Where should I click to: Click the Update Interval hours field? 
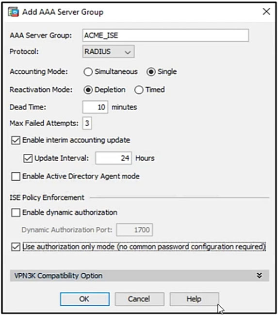(x=114, y=158)
